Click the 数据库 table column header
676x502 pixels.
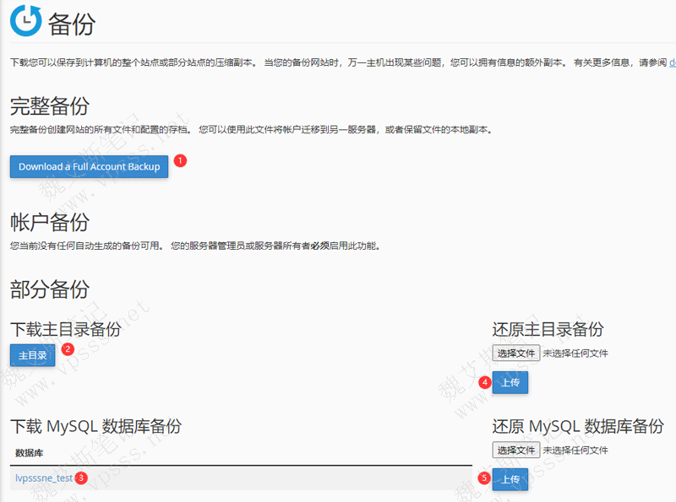coord(30,453)
